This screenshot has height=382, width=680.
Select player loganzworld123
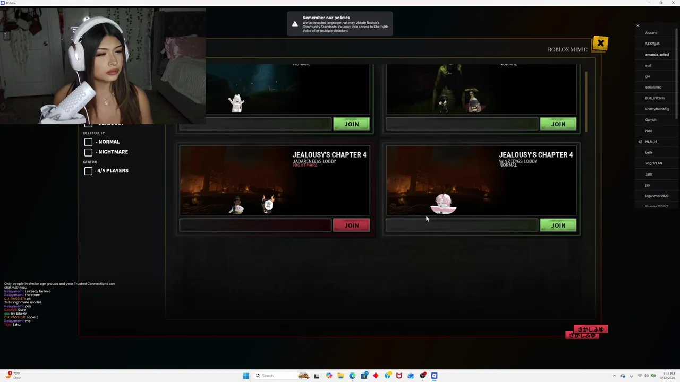pos(657,196)
